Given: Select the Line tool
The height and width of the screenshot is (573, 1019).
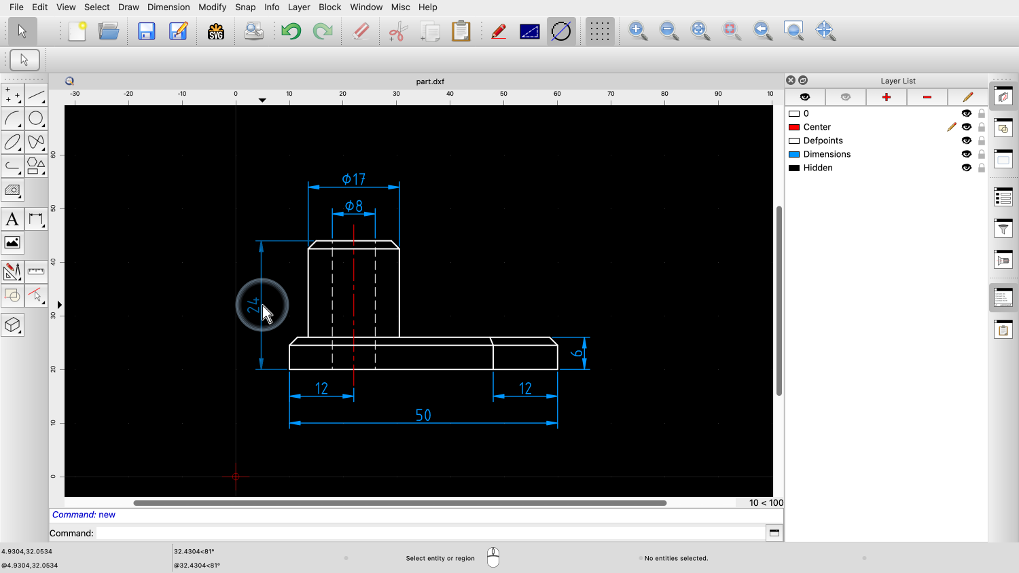Looking at the screenshot, I should 37,94.
